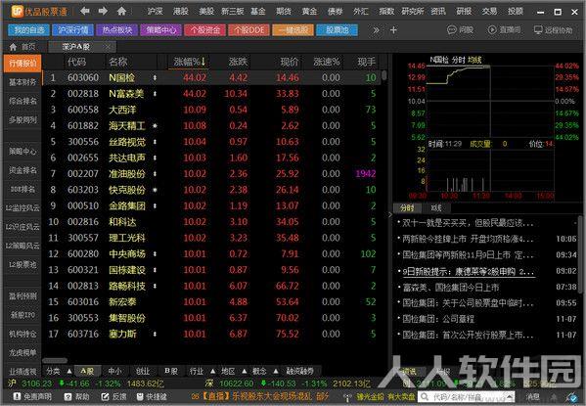Select the 深沪A股 tab
The image size is (586, 406).
pyautogui.click(x=81, y=47)
